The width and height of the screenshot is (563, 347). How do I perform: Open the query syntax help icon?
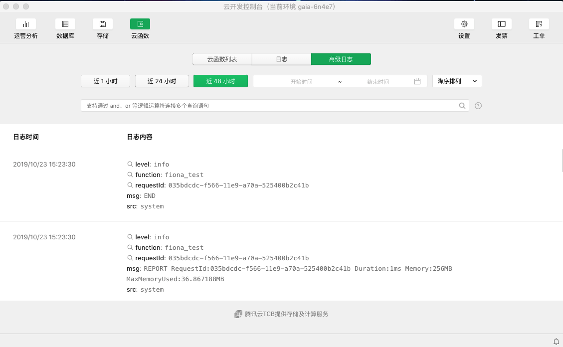click(x=478, y=105)
